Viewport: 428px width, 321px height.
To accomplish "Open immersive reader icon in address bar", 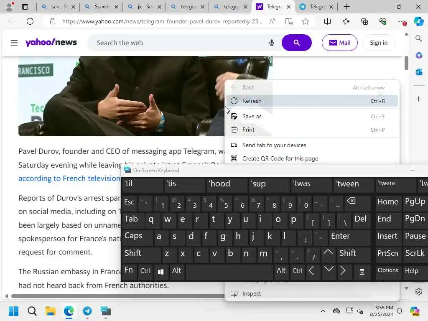I will point(289,21).
